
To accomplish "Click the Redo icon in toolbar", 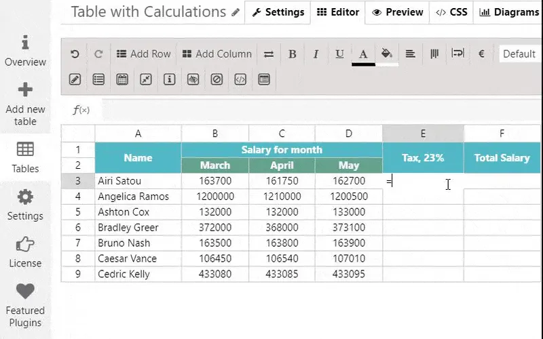I will [x=98, y=54].
